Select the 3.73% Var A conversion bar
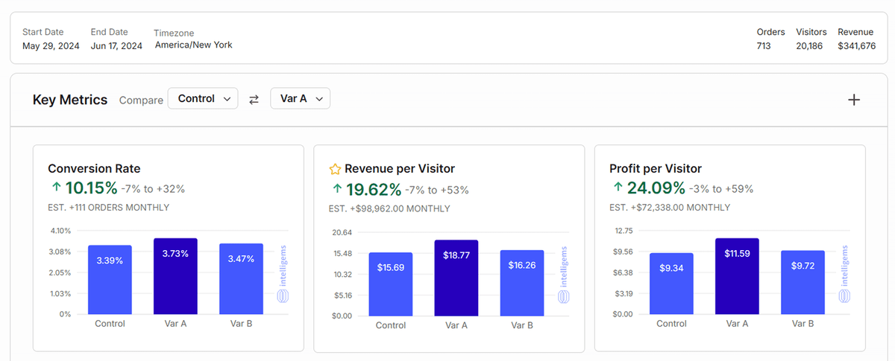 point(175,276)
